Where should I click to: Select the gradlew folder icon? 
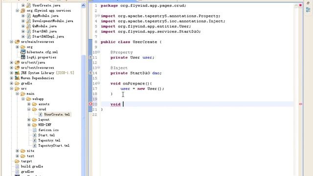[17, 83]
